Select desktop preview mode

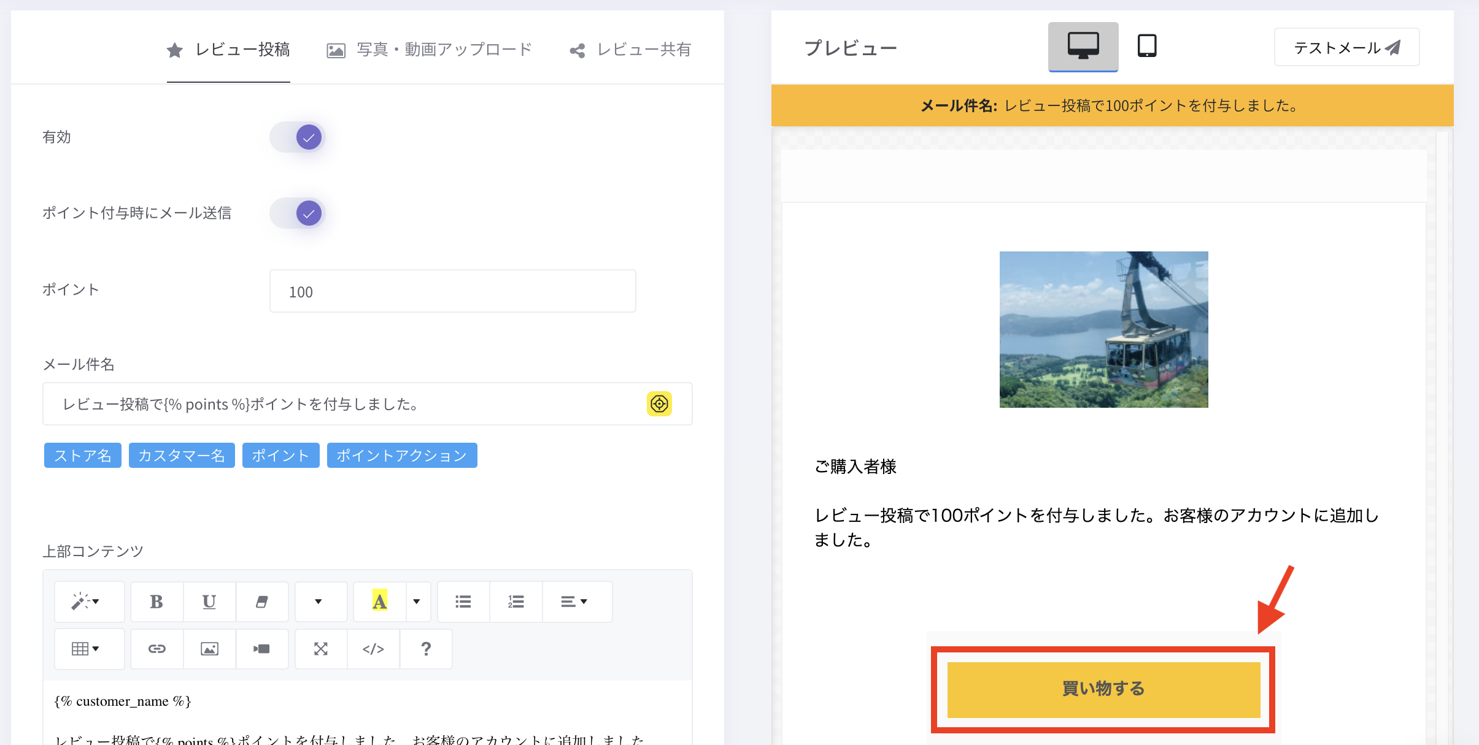click(x=1083, y=46)
